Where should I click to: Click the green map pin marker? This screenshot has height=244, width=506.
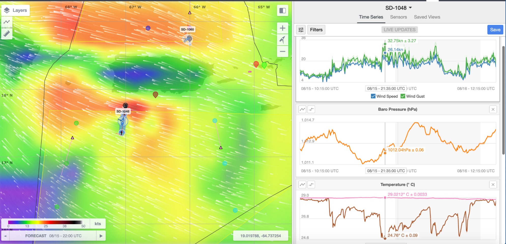click(264, 65)
